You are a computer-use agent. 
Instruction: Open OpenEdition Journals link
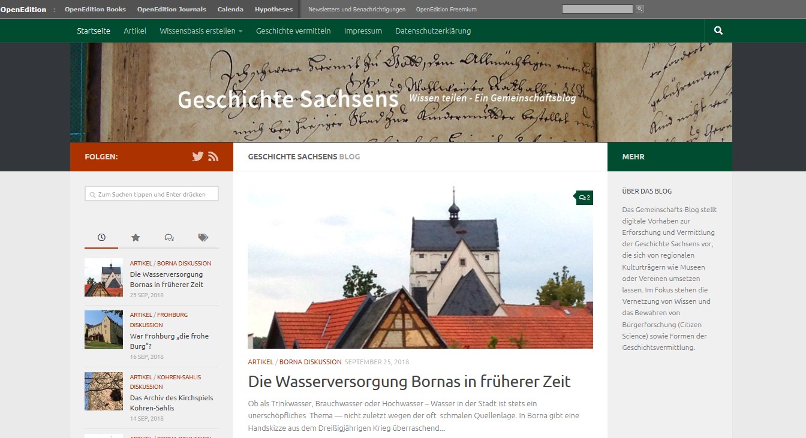coord(172,9)
